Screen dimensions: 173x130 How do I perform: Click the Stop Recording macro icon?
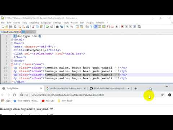(x=127, y=27)
